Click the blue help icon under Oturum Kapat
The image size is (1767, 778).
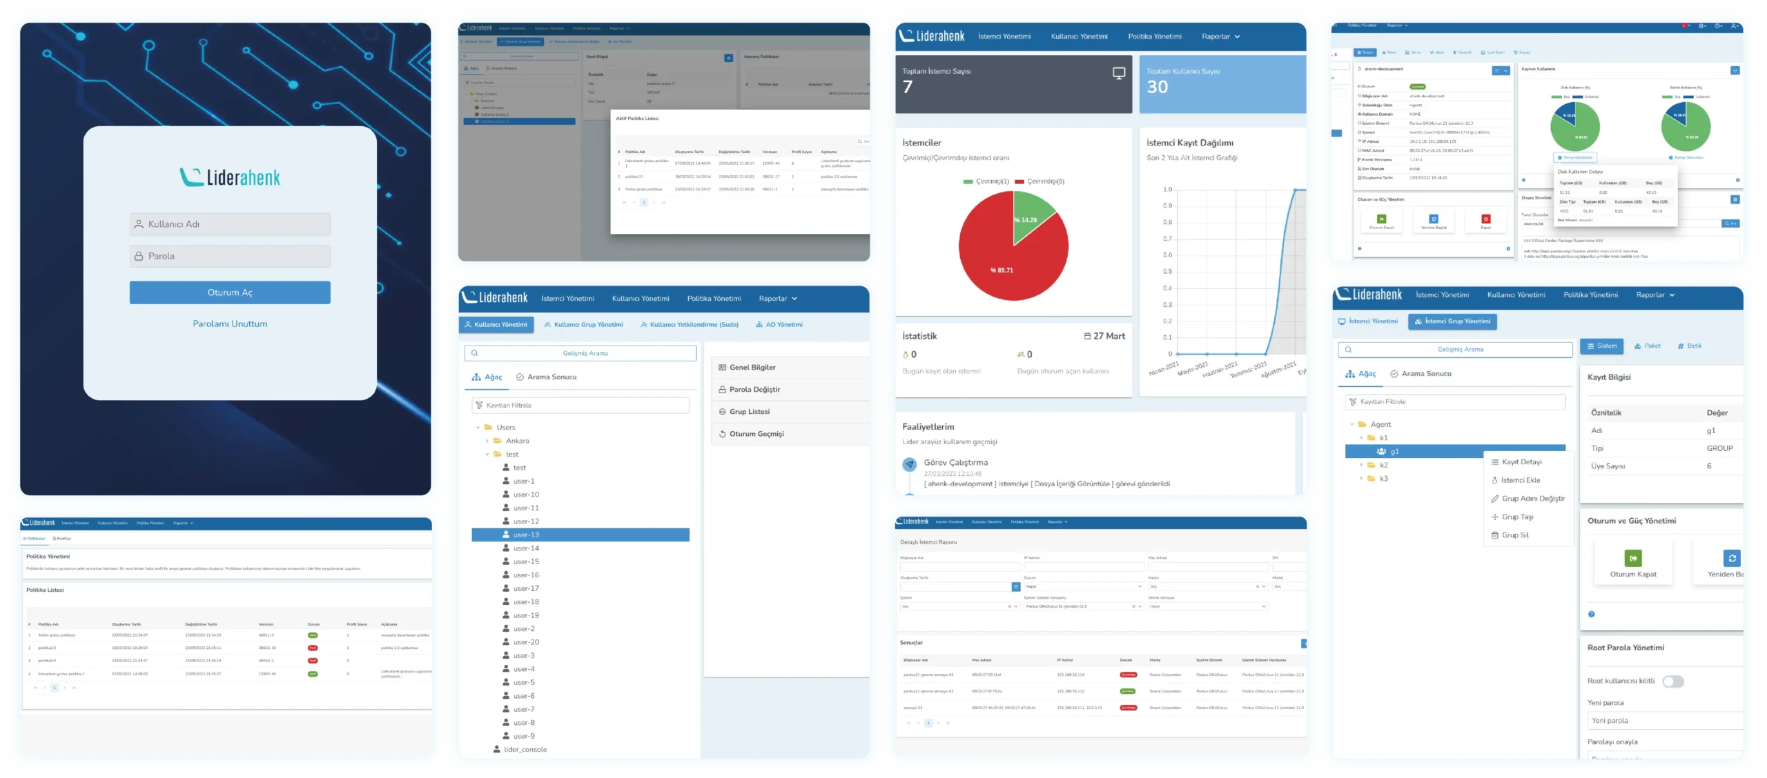coord(1592,614)
